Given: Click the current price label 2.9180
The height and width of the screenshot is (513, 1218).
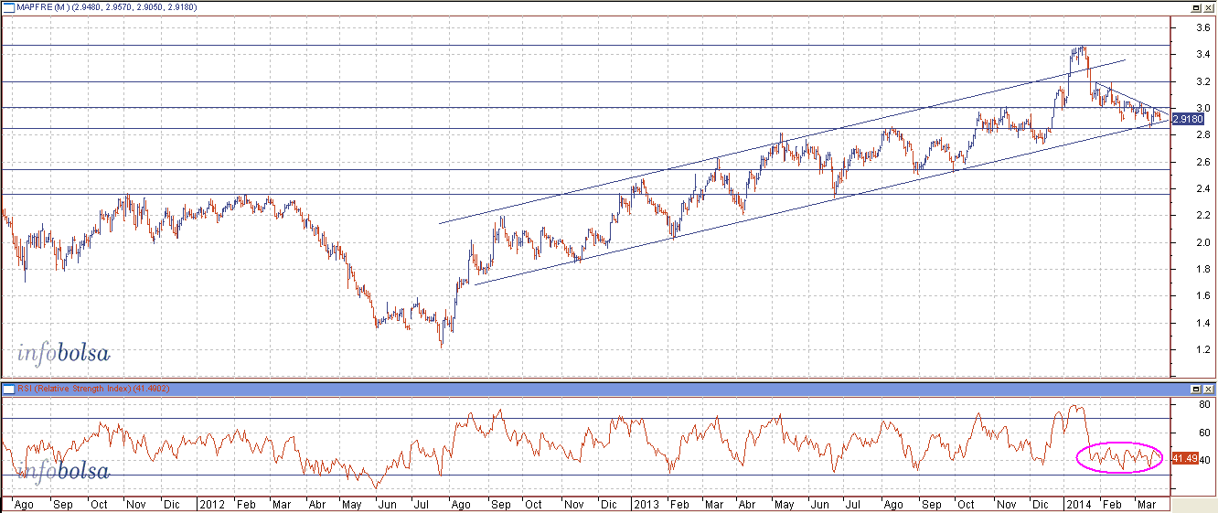Looking at the screenshot, I should pyautogui.click(x=1184, y=119).
